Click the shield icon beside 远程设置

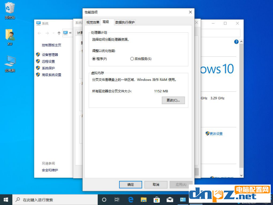click(x=38, y=61)
